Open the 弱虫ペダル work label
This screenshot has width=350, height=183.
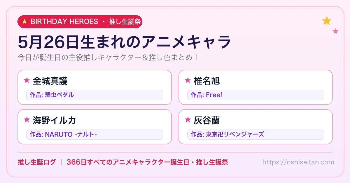pyautogui.click(x=94, y=95)
